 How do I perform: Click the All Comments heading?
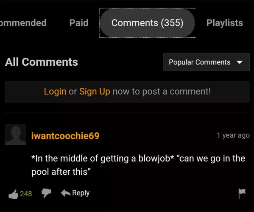point(42,62)
